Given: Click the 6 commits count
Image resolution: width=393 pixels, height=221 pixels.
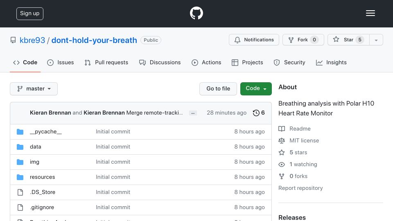Looking at the screenshot, I should click(263, 113).
